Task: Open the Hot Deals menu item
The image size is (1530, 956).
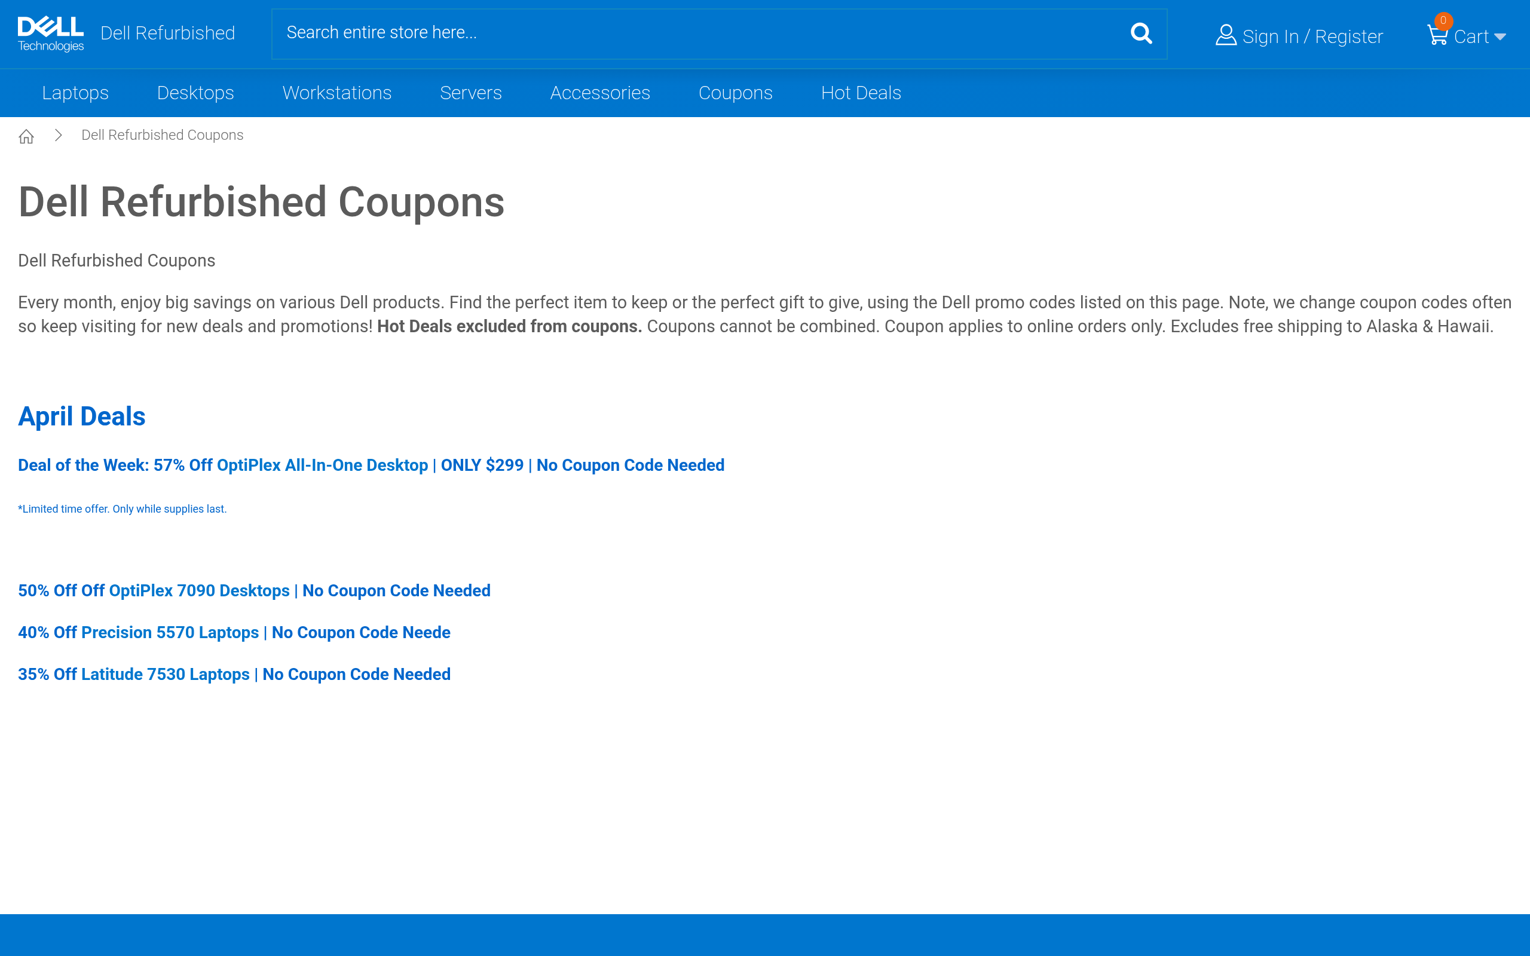Action: 861,93
